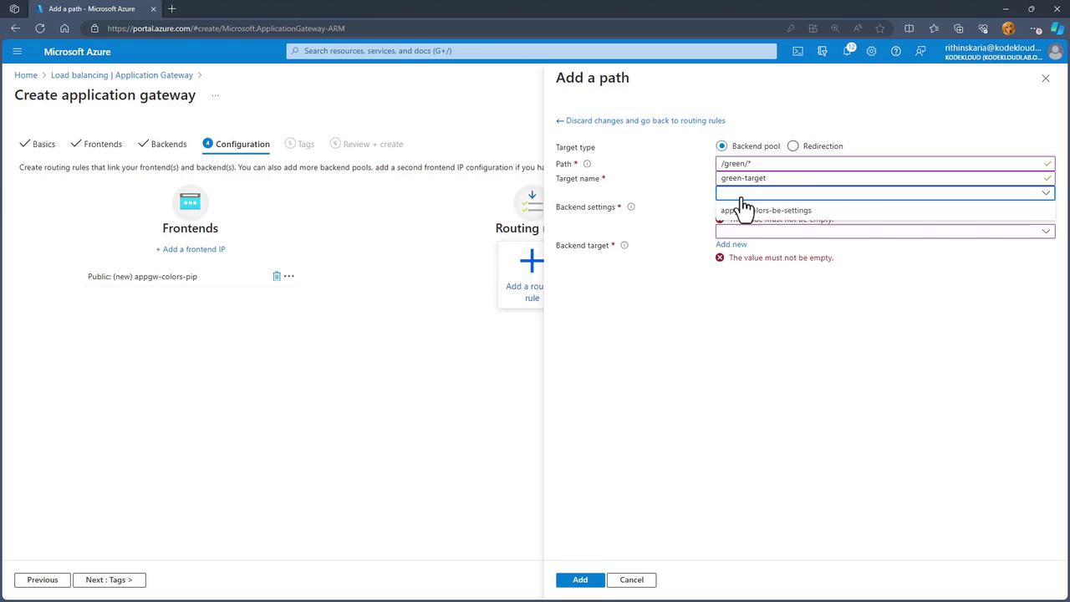Viewport: 1070px width, 602px height.
Task: Delete the appgw-colors-pip frontend via trash icon
Action: pos(277,276)
